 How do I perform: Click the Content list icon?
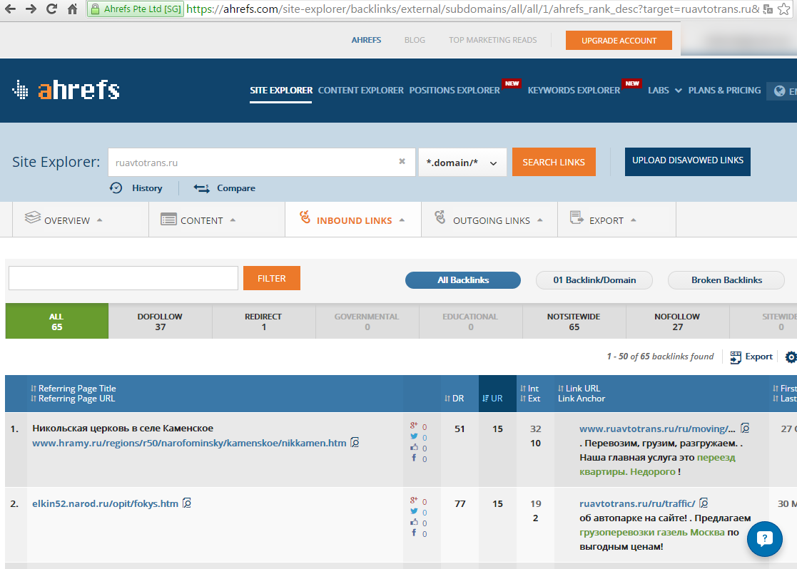point(168,220)
